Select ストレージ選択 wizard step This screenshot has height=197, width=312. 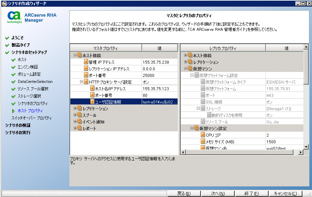point(29,96)
